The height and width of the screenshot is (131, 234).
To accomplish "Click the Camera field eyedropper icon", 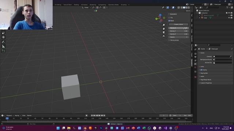I will pyautogui.click(x=231, y=56).
